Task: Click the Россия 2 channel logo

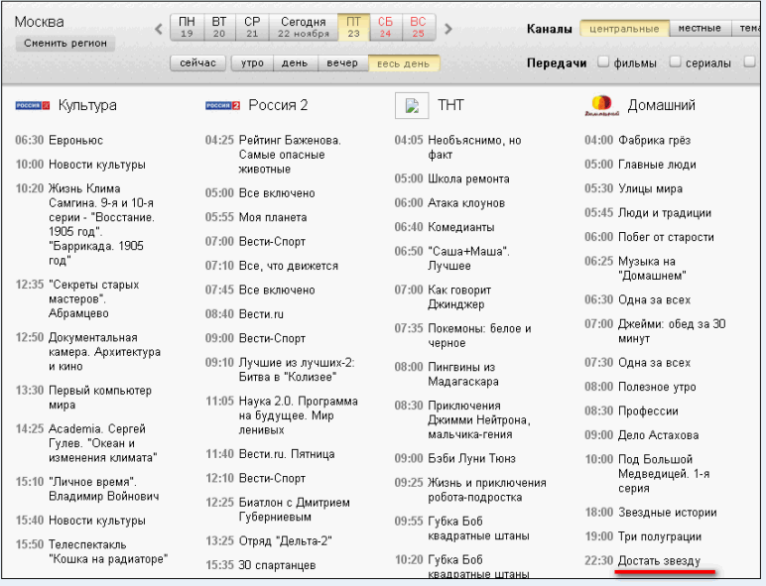Action: (222, 105)
